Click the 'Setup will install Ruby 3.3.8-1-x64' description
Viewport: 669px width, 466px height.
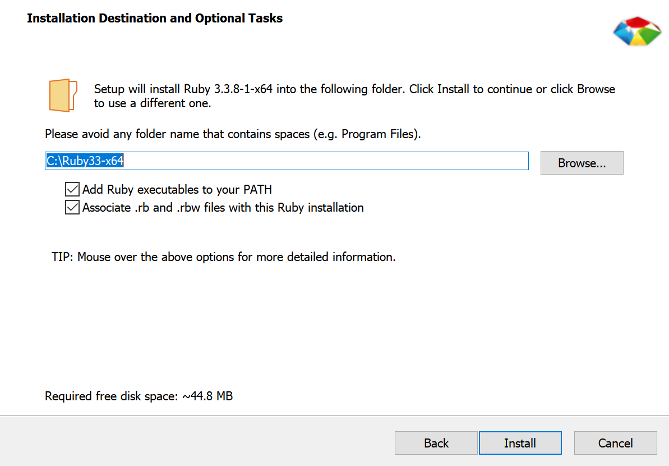pyautogui.click(x=354, y=96)
